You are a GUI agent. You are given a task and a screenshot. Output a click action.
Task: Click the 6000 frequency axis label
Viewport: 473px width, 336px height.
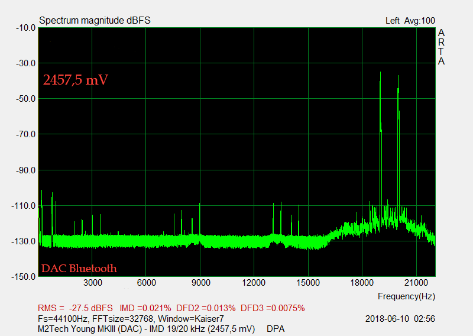pyautogui.click(x=147, y=283)
